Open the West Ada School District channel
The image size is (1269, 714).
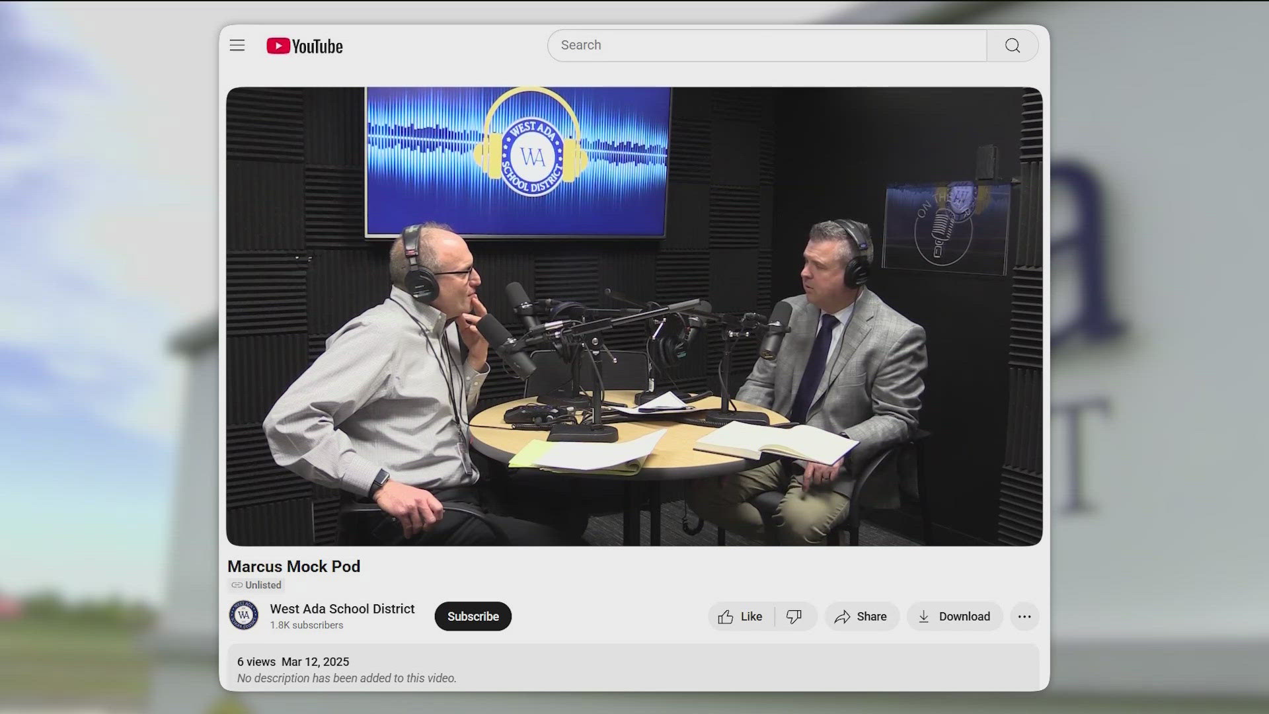[342, 609]
